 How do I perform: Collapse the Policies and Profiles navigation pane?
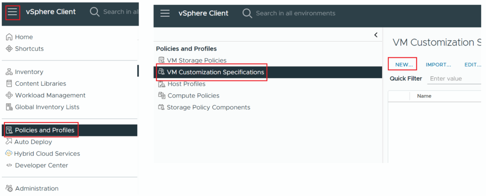pos(376,35)
